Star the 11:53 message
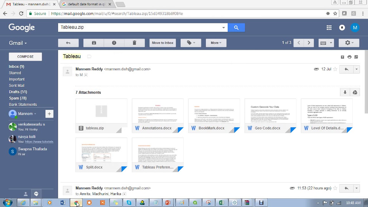 335,188
